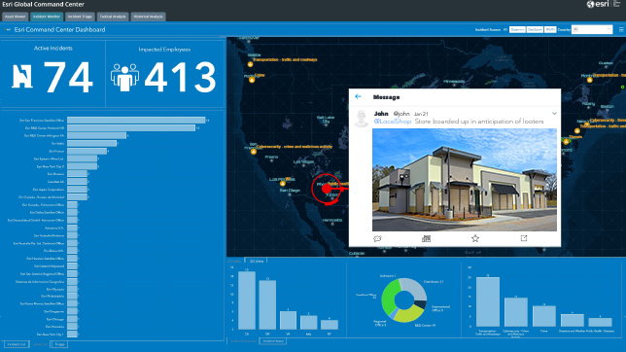
Task: Click the Crime bar in incident type chart
Action: [x=543, y=316]
